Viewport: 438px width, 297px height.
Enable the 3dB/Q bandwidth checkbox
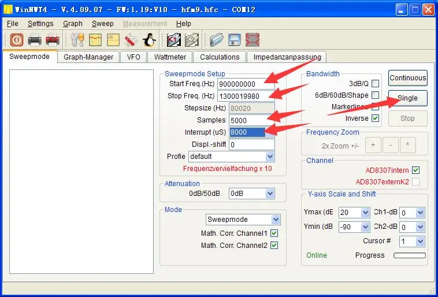pyautogui.click(x=376, y=83)
